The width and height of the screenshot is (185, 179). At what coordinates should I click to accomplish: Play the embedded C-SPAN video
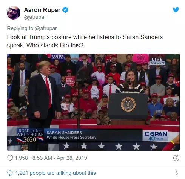tap(93, 102)
